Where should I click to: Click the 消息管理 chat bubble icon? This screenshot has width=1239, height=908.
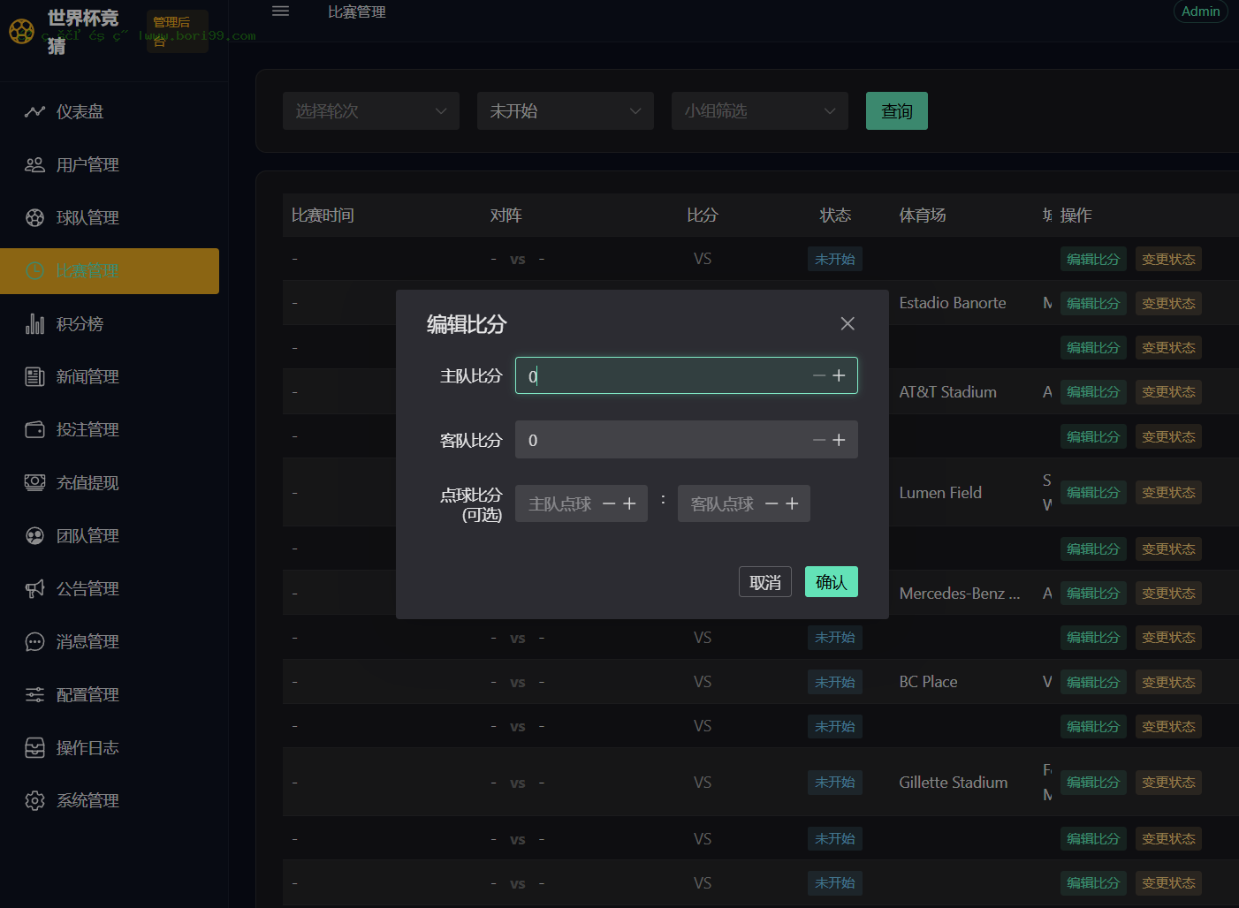point(34,642)
